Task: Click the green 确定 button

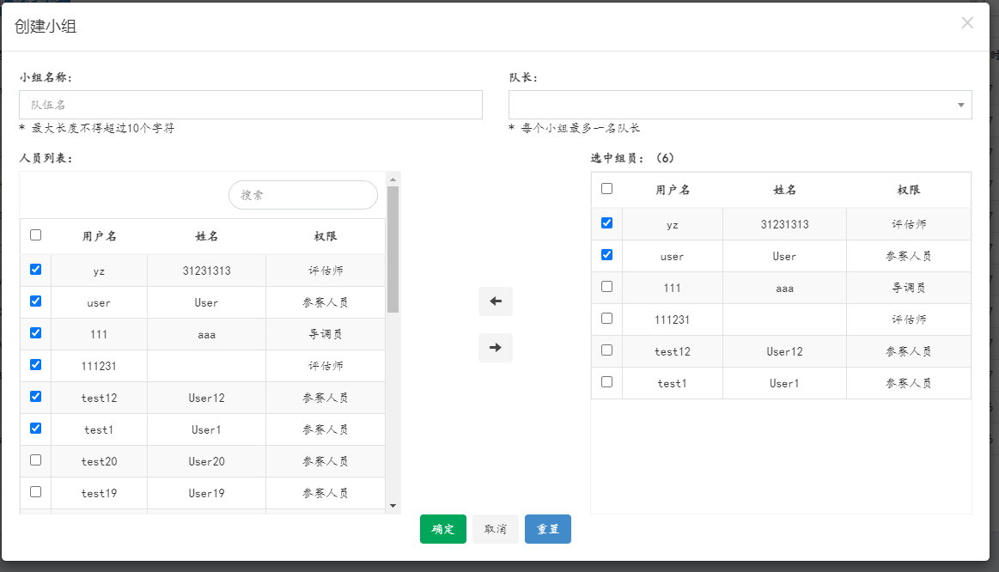Action: pyautogui.click(x=442, y=529)
